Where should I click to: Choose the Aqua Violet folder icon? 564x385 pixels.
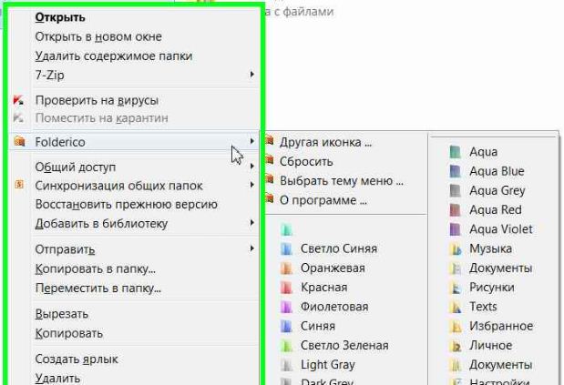[x=456, y=229]
